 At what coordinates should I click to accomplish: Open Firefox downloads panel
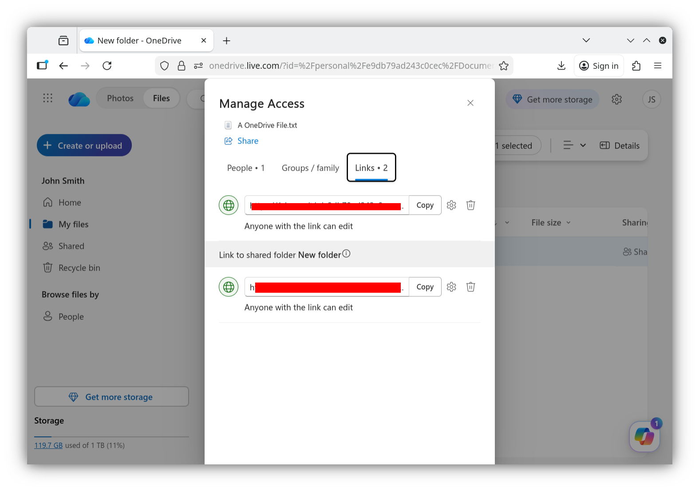tap(561, 66)
